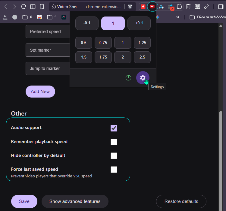Show hidden bookmarks via double chevron
The image size is (226, 211).
pyautogui.click(x=177, y=17)
